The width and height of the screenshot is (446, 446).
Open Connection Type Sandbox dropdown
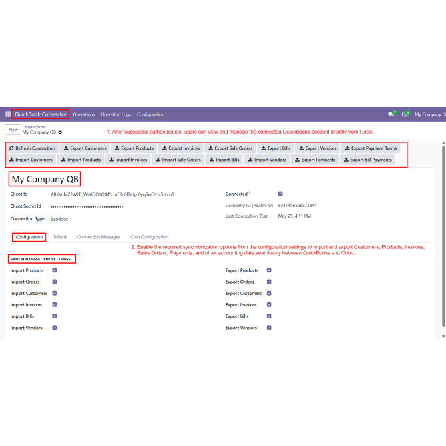(59, 219)
